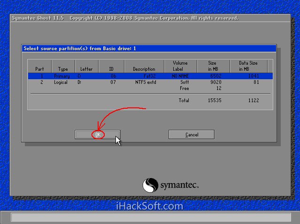Click the OK button
Image resolution: width=300 pixels, height=224 pixels.
97,134
